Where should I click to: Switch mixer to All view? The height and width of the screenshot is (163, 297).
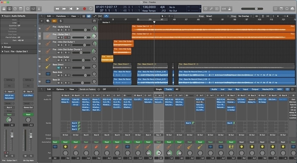177,89
